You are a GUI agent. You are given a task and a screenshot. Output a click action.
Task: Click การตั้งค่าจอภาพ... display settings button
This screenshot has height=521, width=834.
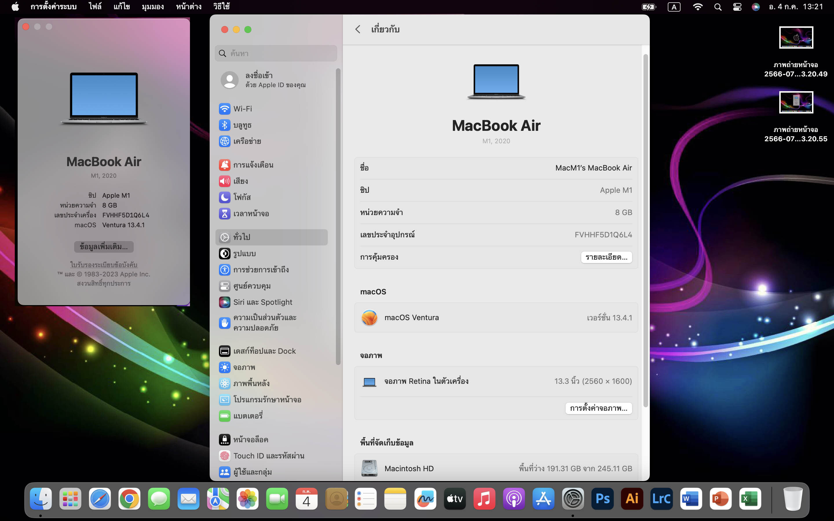pyautogui.click(x=599, y=408)
